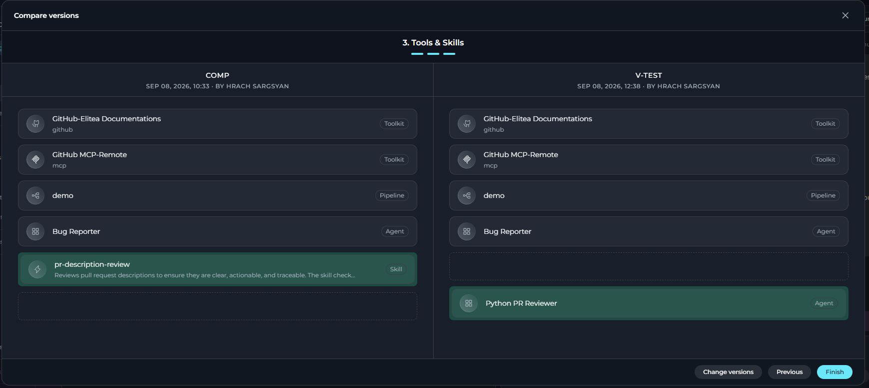The width and height of the screenshot is (869, 388).
Task: Click Toolkit badge on V-TEST GitHub MCP-Remote
Action: coord(826,160)
